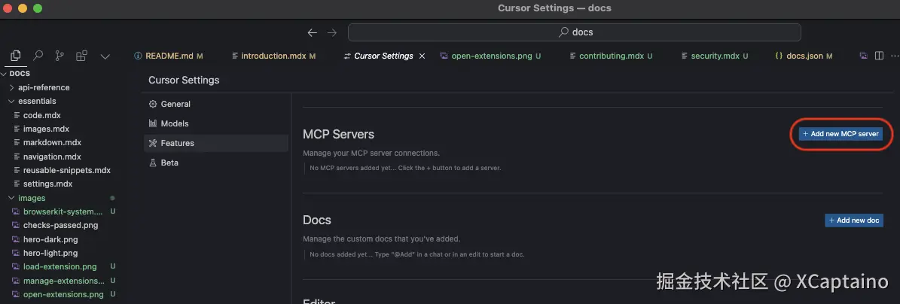Select the Beta settings section

(x=216, y=163)
